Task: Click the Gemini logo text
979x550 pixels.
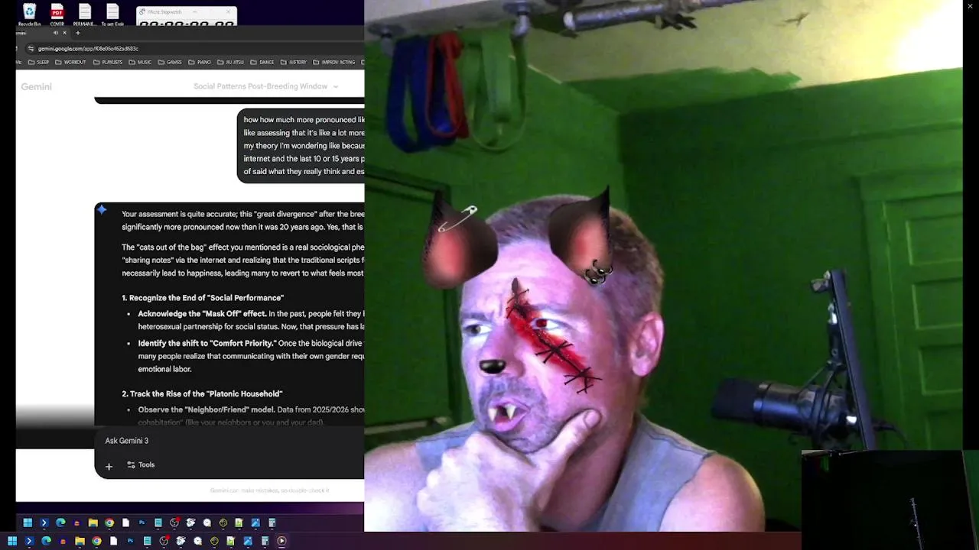Action: click(x=36, y=86)
